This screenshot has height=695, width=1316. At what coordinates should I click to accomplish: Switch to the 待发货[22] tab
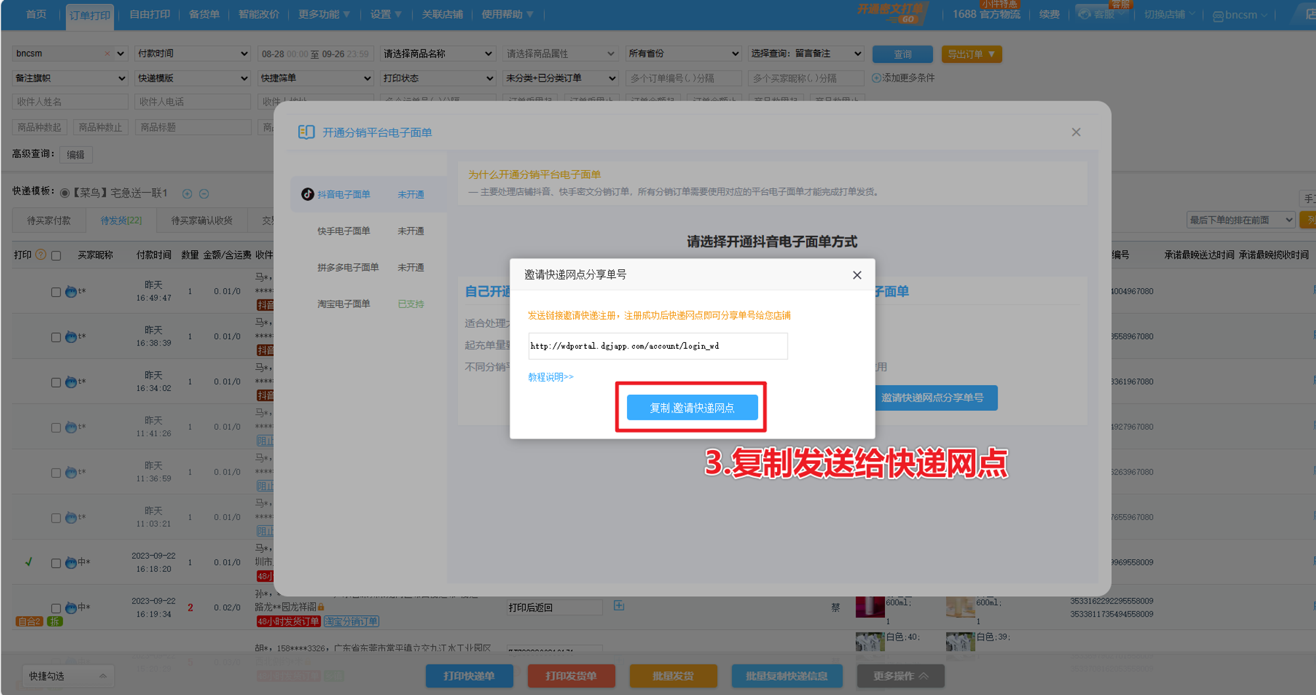(x=121, y=220)
